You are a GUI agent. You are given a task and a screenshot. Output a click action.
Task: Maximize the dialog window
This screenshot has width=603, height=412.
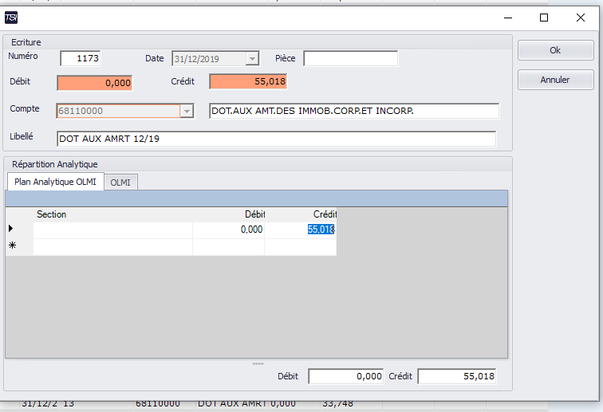pos(544,18)
